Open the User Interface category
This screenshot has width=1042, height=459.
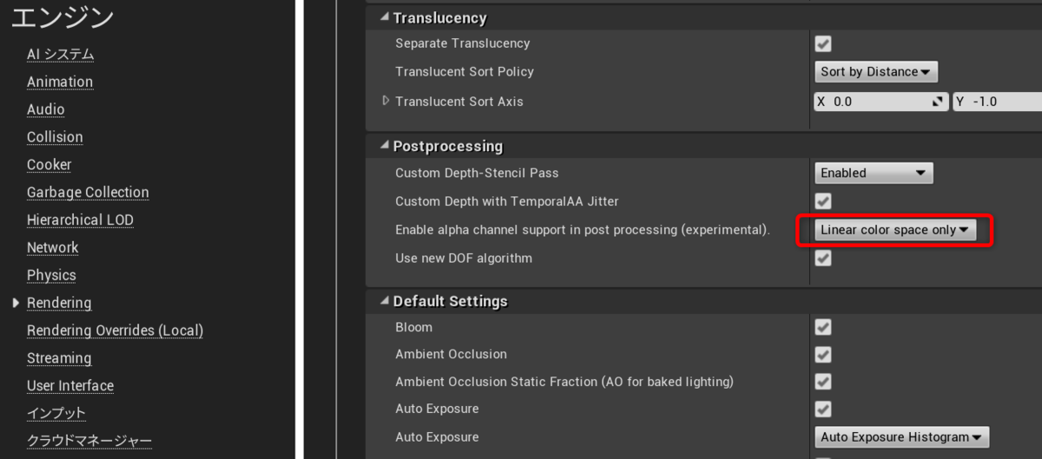tap(70, 386)
